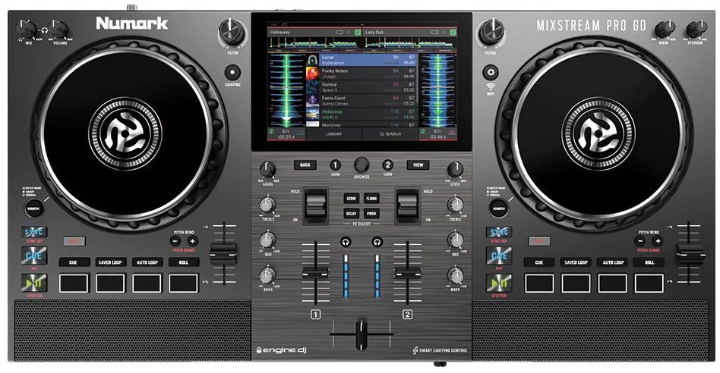The width and height of the screenshot is (720, 373).
Task: Activate headphone cue for channel 2
Action: tap(377, 242)
